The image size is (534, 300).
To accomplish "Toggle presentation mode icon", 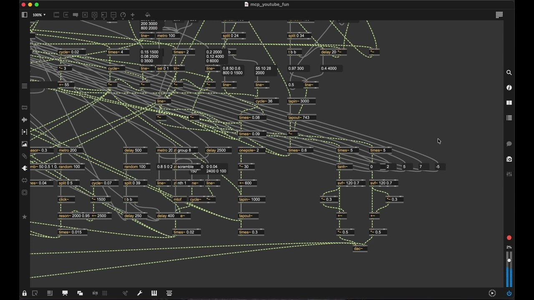I will tap(65, 293).
